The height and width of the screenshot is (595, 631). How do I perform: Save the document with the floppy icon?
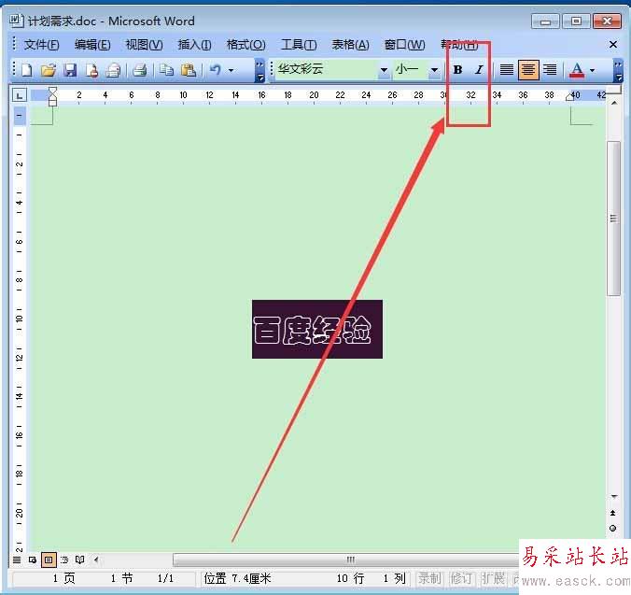[x=70, y=70]
